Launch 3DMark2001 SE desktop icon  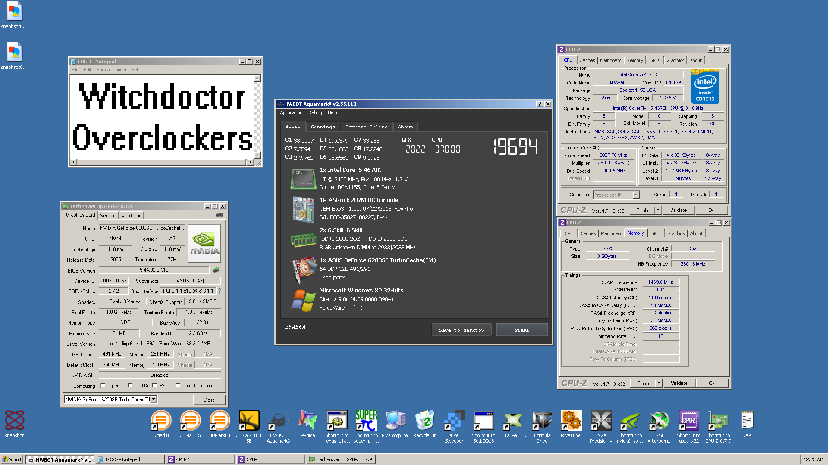(249, 426)
